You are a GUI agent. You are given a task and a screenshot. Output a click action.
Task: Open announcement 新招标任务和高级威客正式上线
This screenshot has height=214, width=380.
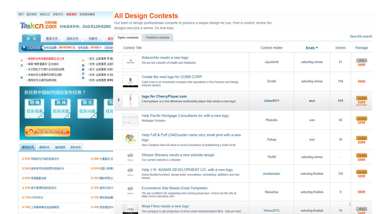[46, 59]
